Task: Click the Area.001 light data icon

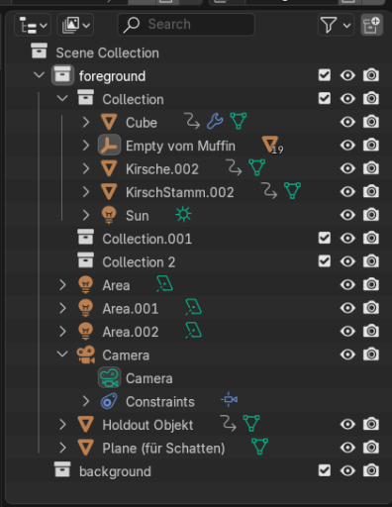Action: (x=193, y=308)
